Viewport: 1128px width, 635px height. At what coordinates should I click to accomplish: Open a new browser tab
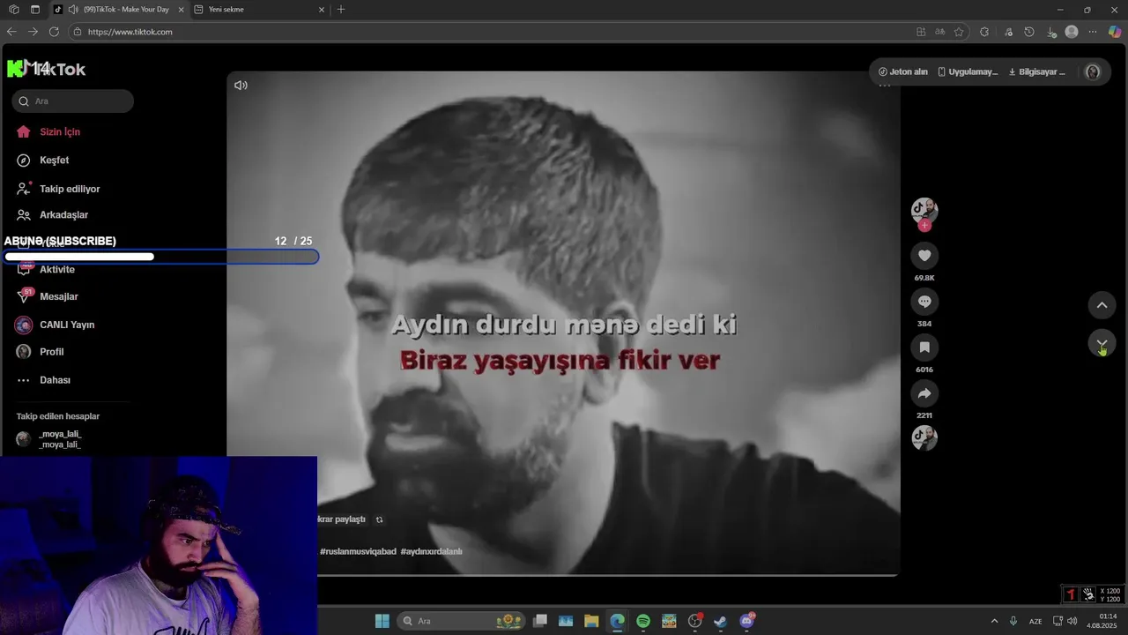pyautogui.click(x=341, y=10)
